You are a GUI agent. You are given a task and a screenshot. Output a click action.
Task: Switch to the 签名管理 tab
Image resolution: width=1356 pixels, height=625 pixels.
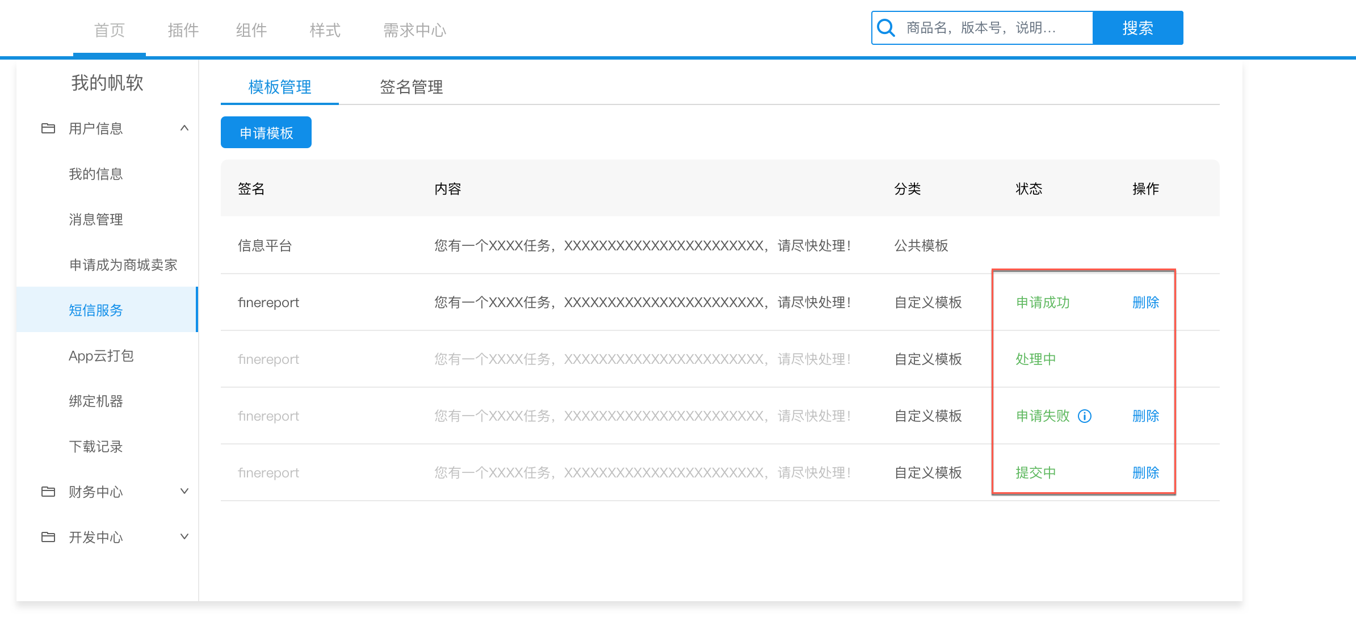point(411,87)
